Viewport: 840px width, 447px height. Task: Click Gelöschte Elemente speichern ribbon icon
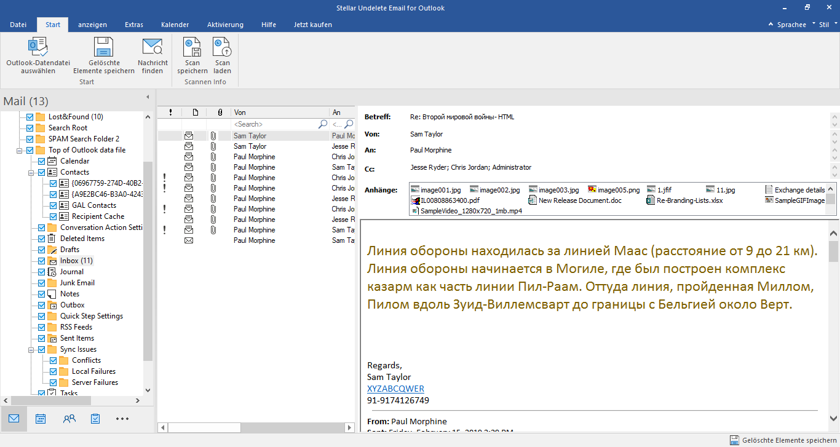click(x=103, y=48)
